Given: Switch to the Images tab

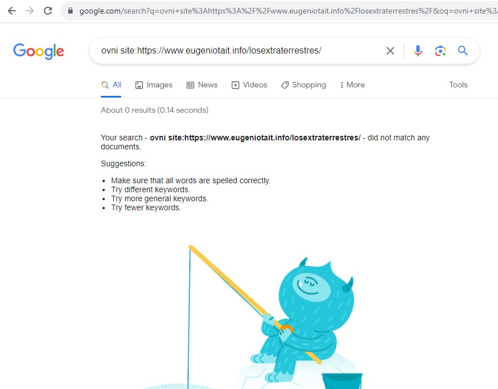Looking at the screenshot, I should tap(154, 85).
